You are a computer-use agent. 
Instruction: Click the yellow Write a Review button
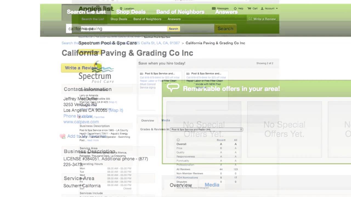pyautogui.click(x=81, y=68)
